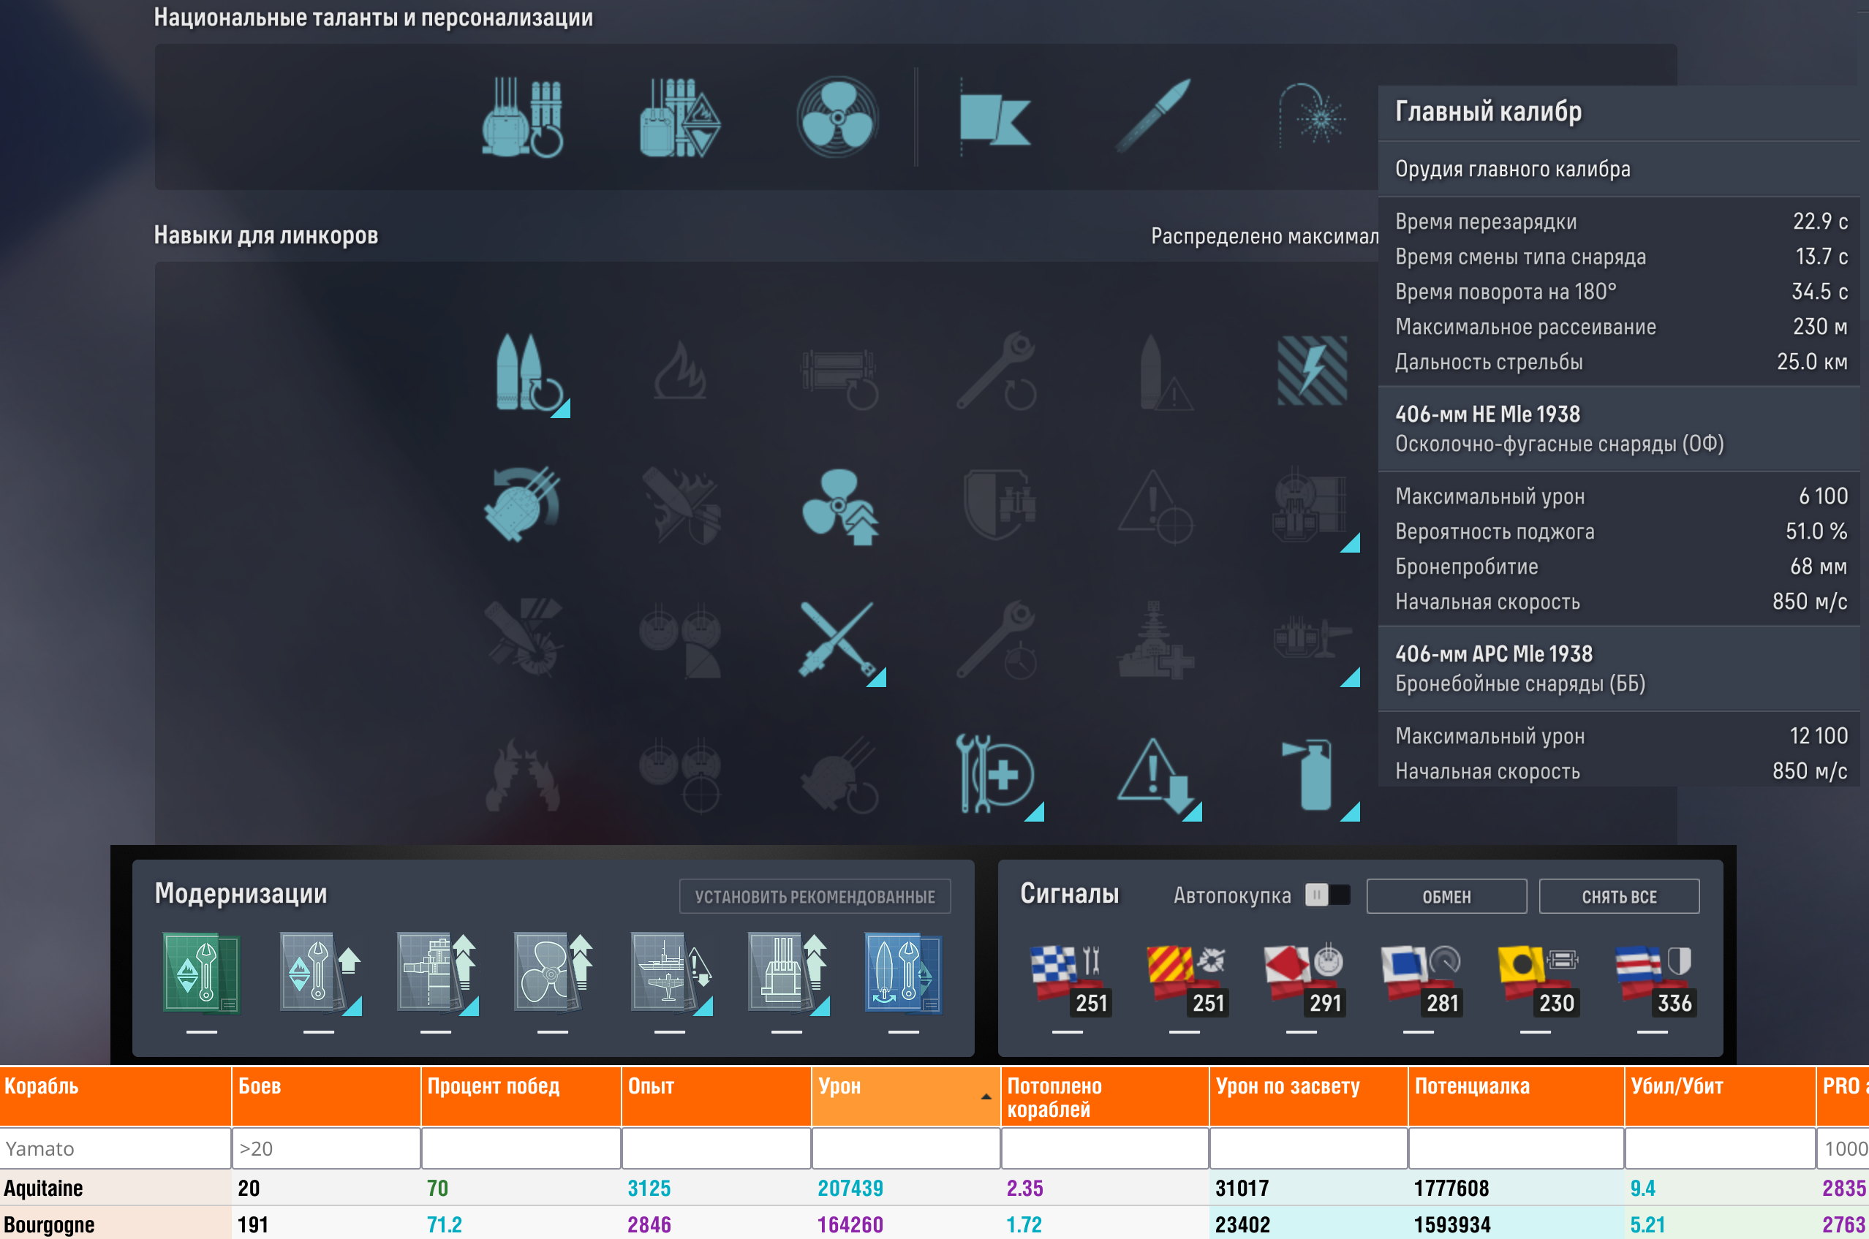The width and height of the screenshot is (1869, 1239).
Task: Click the flag personalization icon
Action: click(x=994, y=118)
